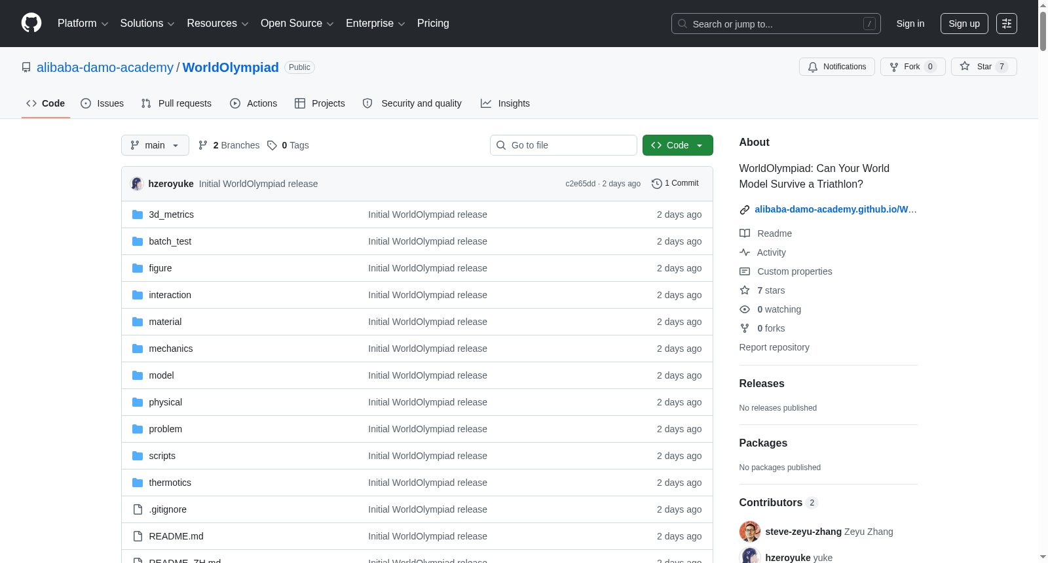Click the mechanics folder icon

coord(138,349)
